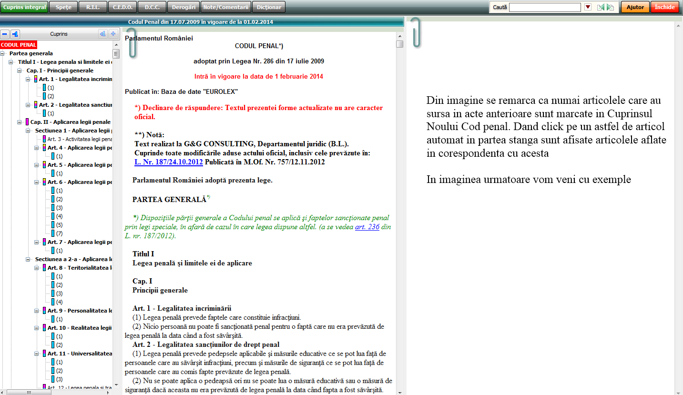
Task: Collapse the Art. 1 tree node
Action: (28, 79)
